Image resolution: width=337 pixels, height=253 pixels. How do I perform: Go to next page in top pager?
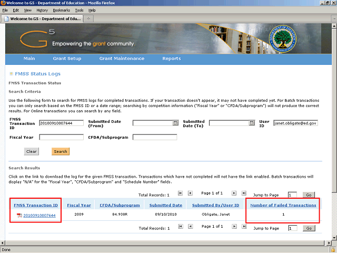[x=234, y=193]
